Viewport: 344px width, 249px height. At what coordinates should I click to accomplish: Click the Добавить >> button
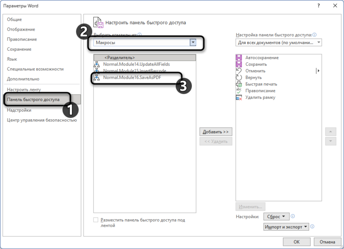tap(216, 132)
